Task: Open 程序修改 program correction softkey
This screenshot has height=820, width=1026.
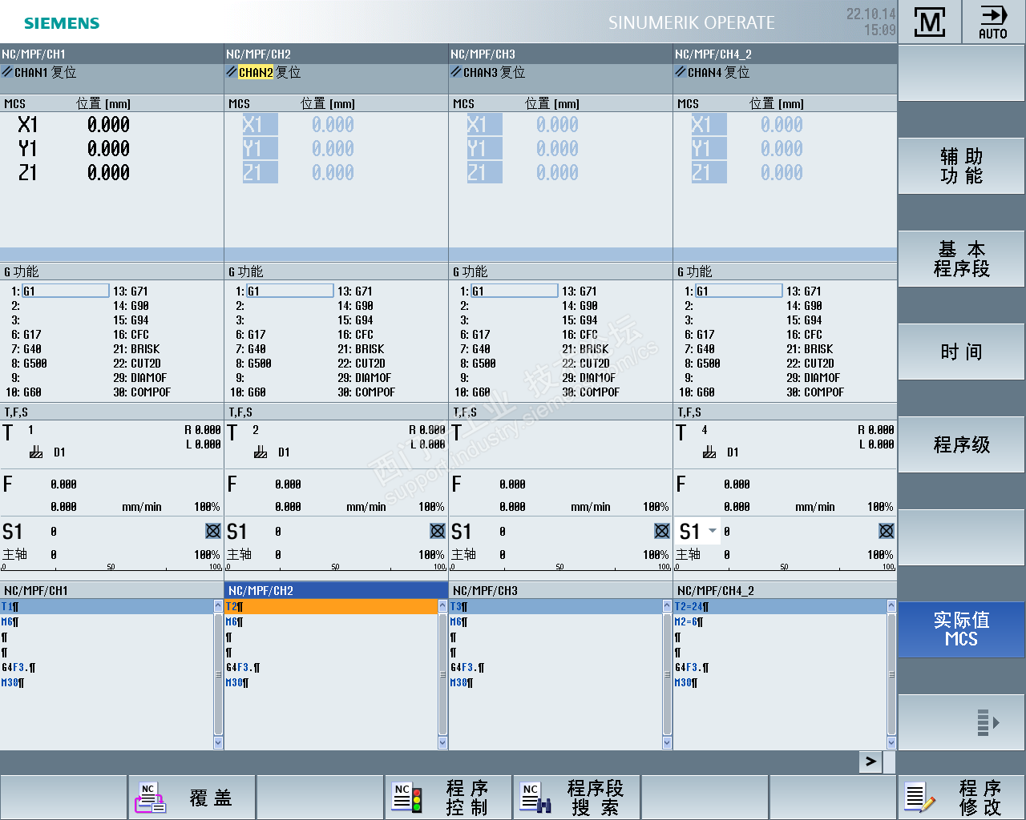Action: click(961, 798)
